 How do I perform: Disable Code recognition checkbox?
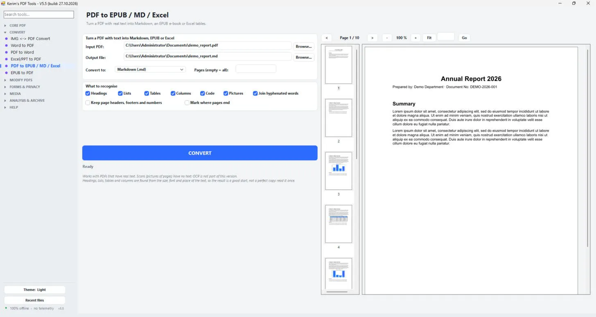pyautogui.click(x=203, y=93)
